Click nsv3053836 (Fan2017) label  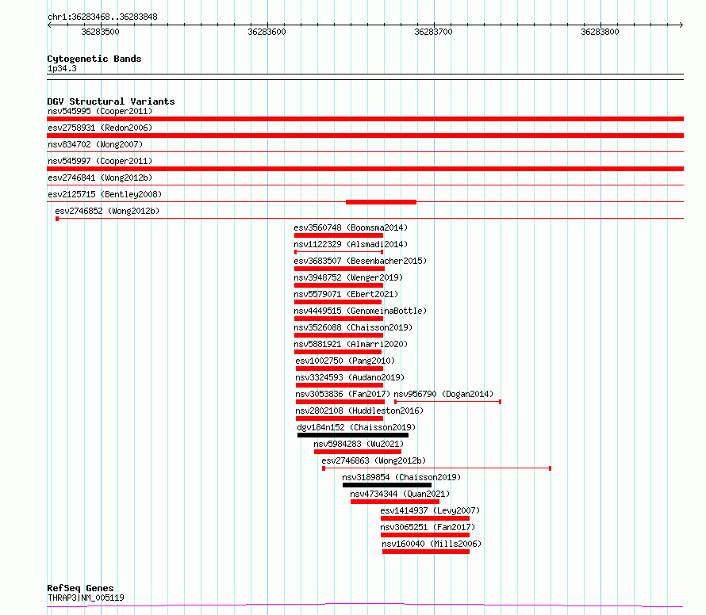pos(343,394)
